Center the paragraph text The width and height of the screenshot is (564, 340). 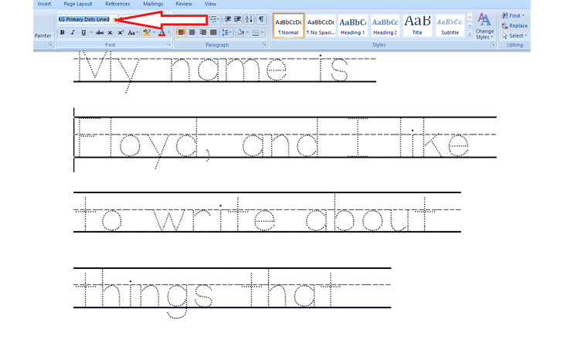coord(192,32)
